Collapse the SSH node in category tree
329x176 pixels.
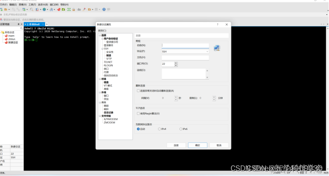pos(102,49)
